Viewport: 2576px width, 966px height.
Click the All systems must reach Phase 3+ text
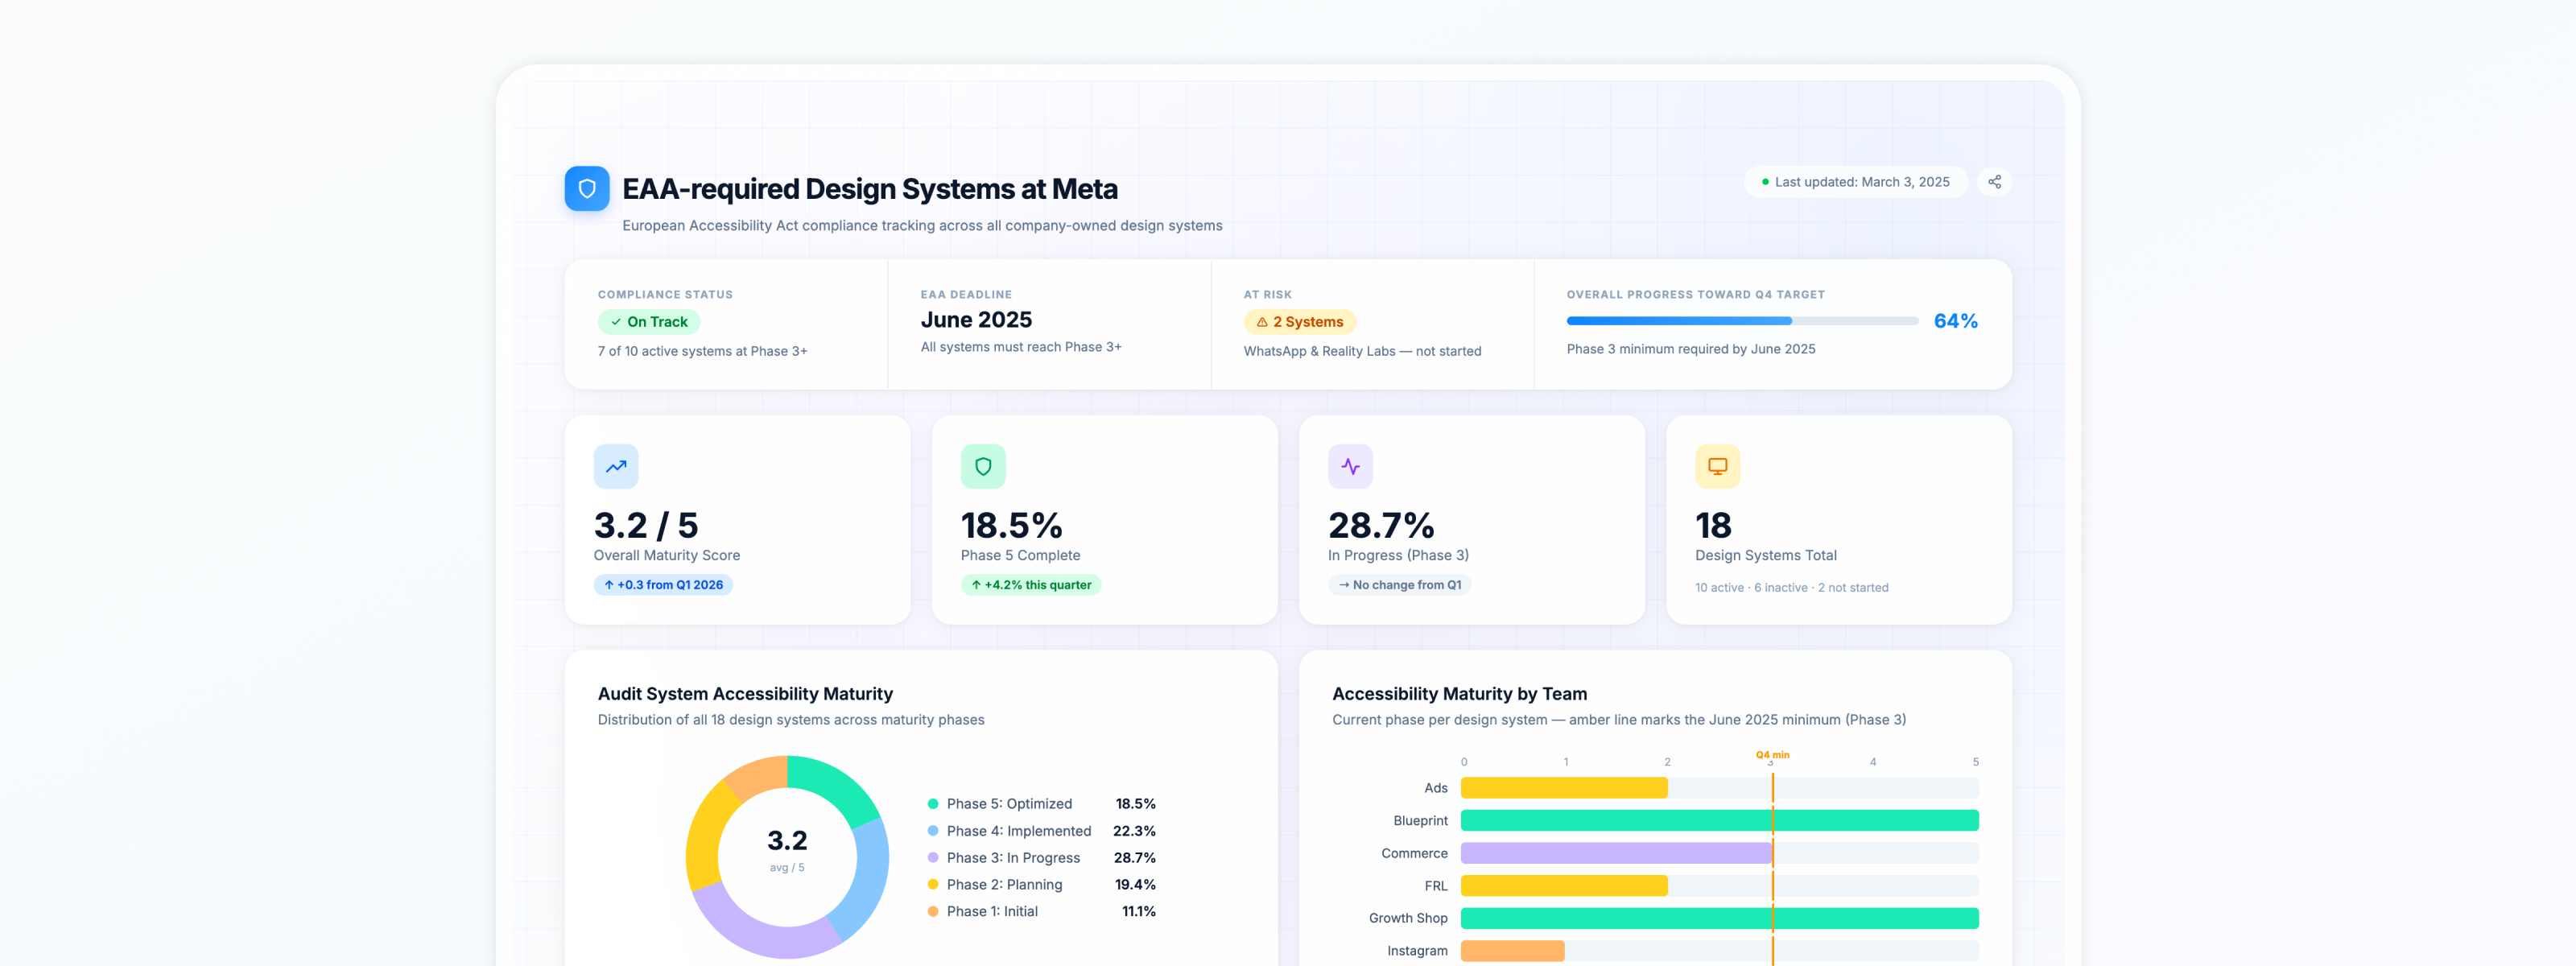(x=1020, y=347)
